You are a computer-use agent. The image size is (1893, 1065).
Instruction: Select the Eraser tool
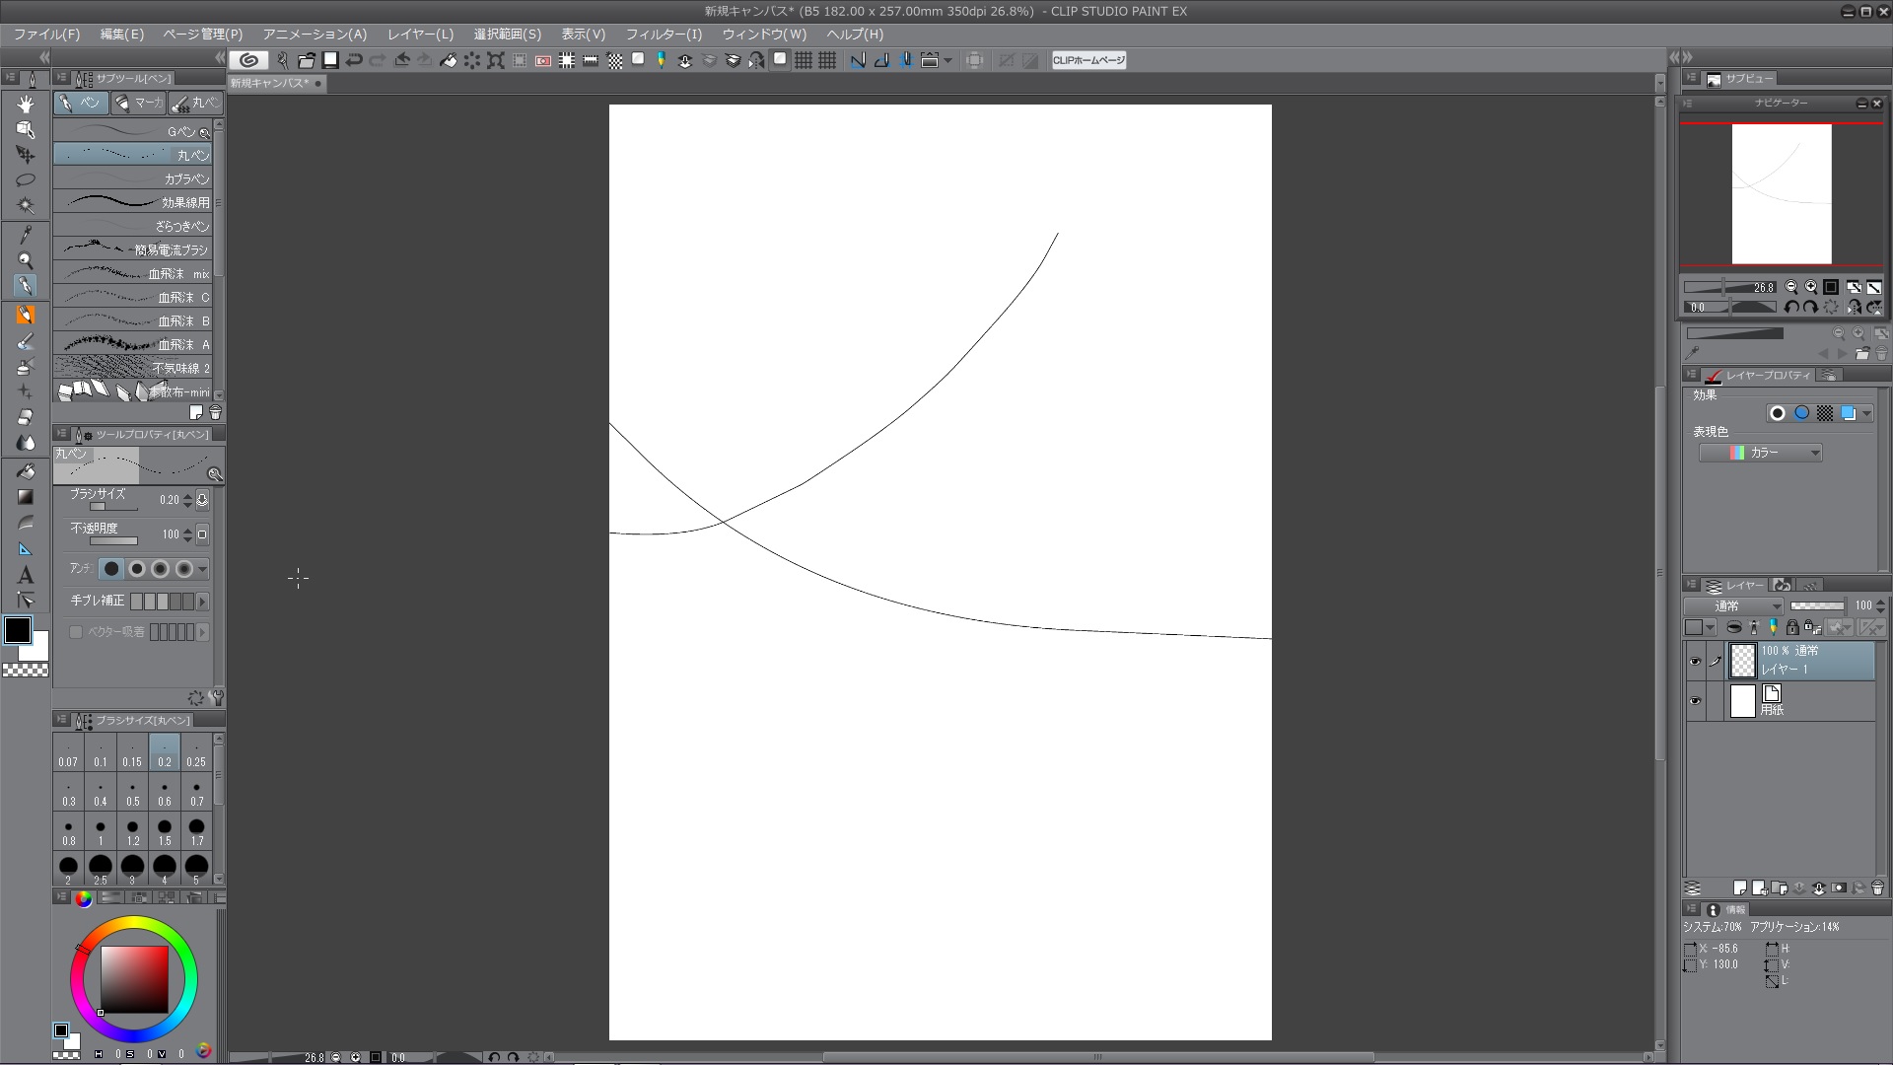click(x=26, y=417)
